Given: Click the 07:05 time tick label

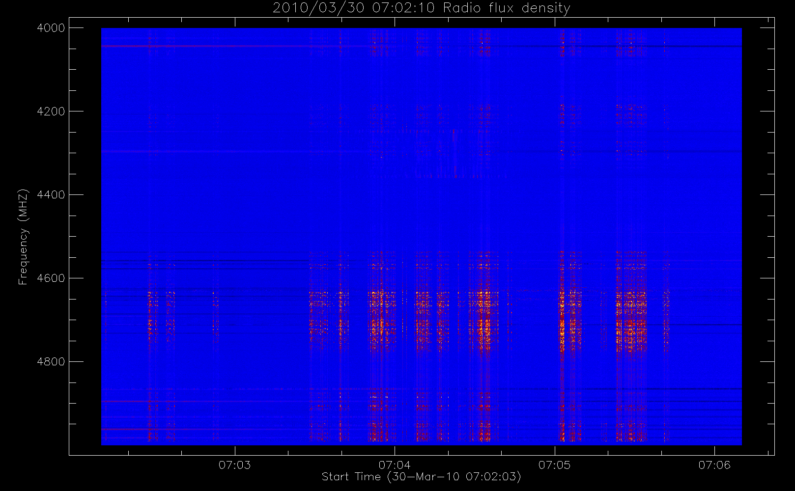Looking at the screenshot, I should point(555,465).
